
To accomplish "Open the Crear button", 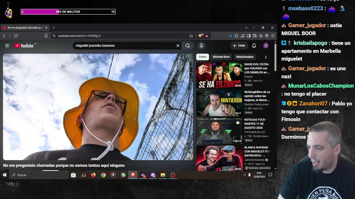I will point(239,46).
